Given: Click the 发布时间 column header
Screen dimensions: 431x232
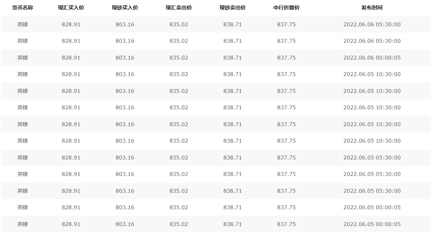Looking at the screenshot, I should click(372, 8).
